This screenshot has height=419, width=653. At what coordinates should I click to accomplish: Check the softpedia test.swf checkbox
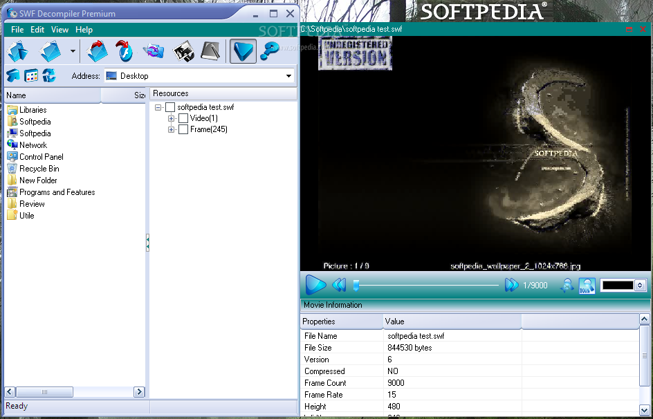(170, 107)
